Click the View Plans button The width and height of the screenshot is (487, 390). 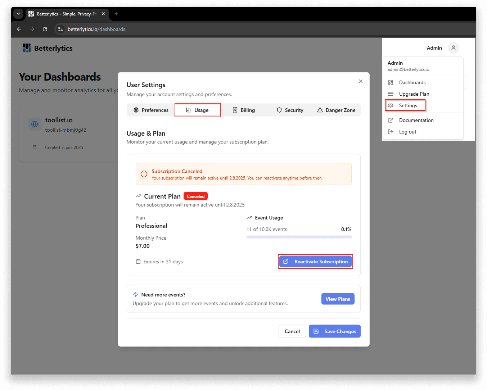point(338,299)
